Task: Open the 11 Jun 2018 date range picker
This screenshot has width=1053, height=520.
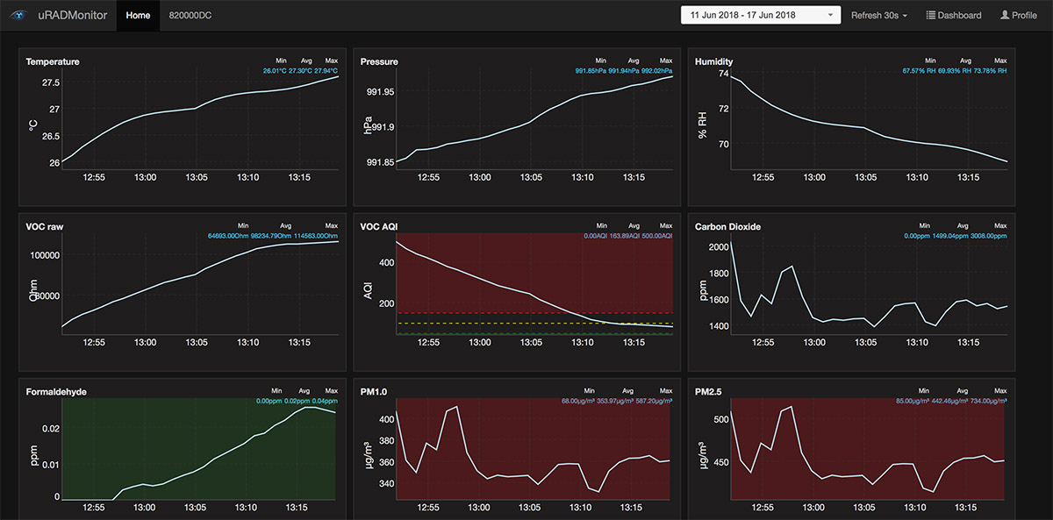Action: coord(760,15)
